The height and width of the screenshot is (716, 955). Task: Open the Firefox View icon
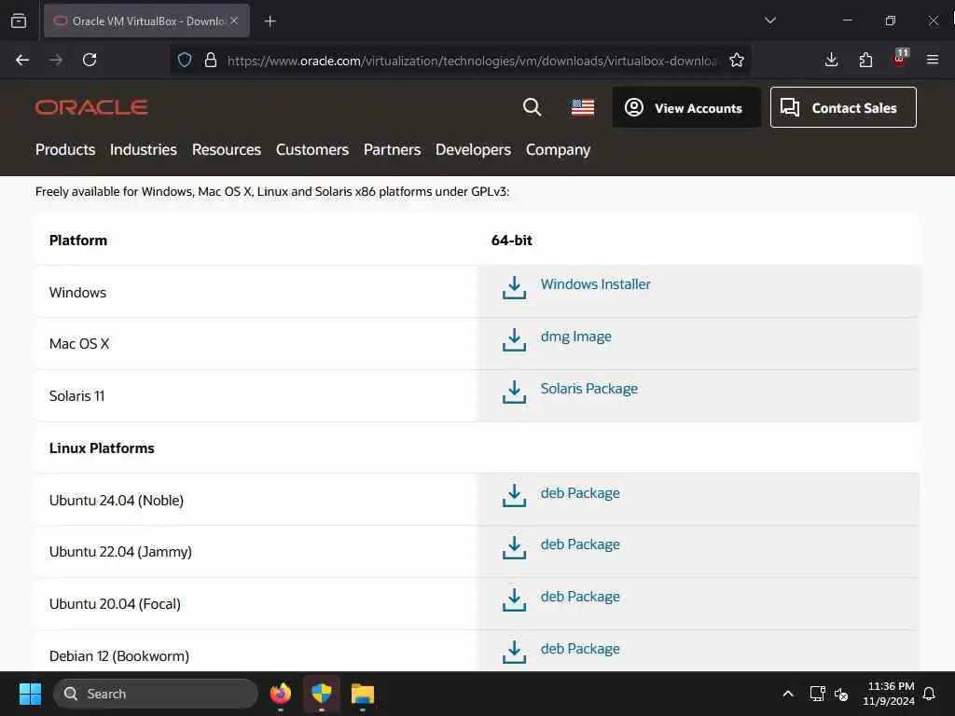click(x=19, y=21)
